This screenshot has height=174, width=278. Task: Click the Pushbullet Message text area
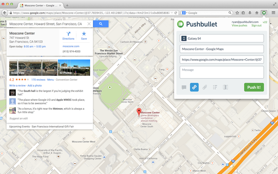point(222,72)
